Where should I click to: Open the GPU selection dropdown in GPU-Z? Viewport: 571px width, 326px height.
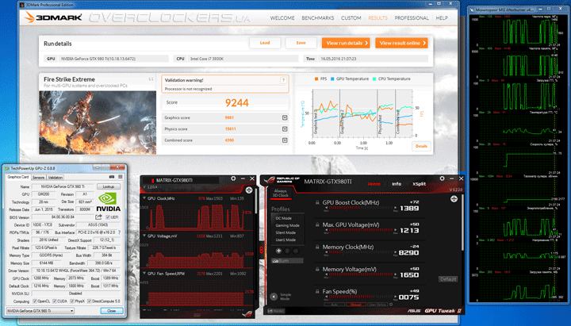[40, 311]
